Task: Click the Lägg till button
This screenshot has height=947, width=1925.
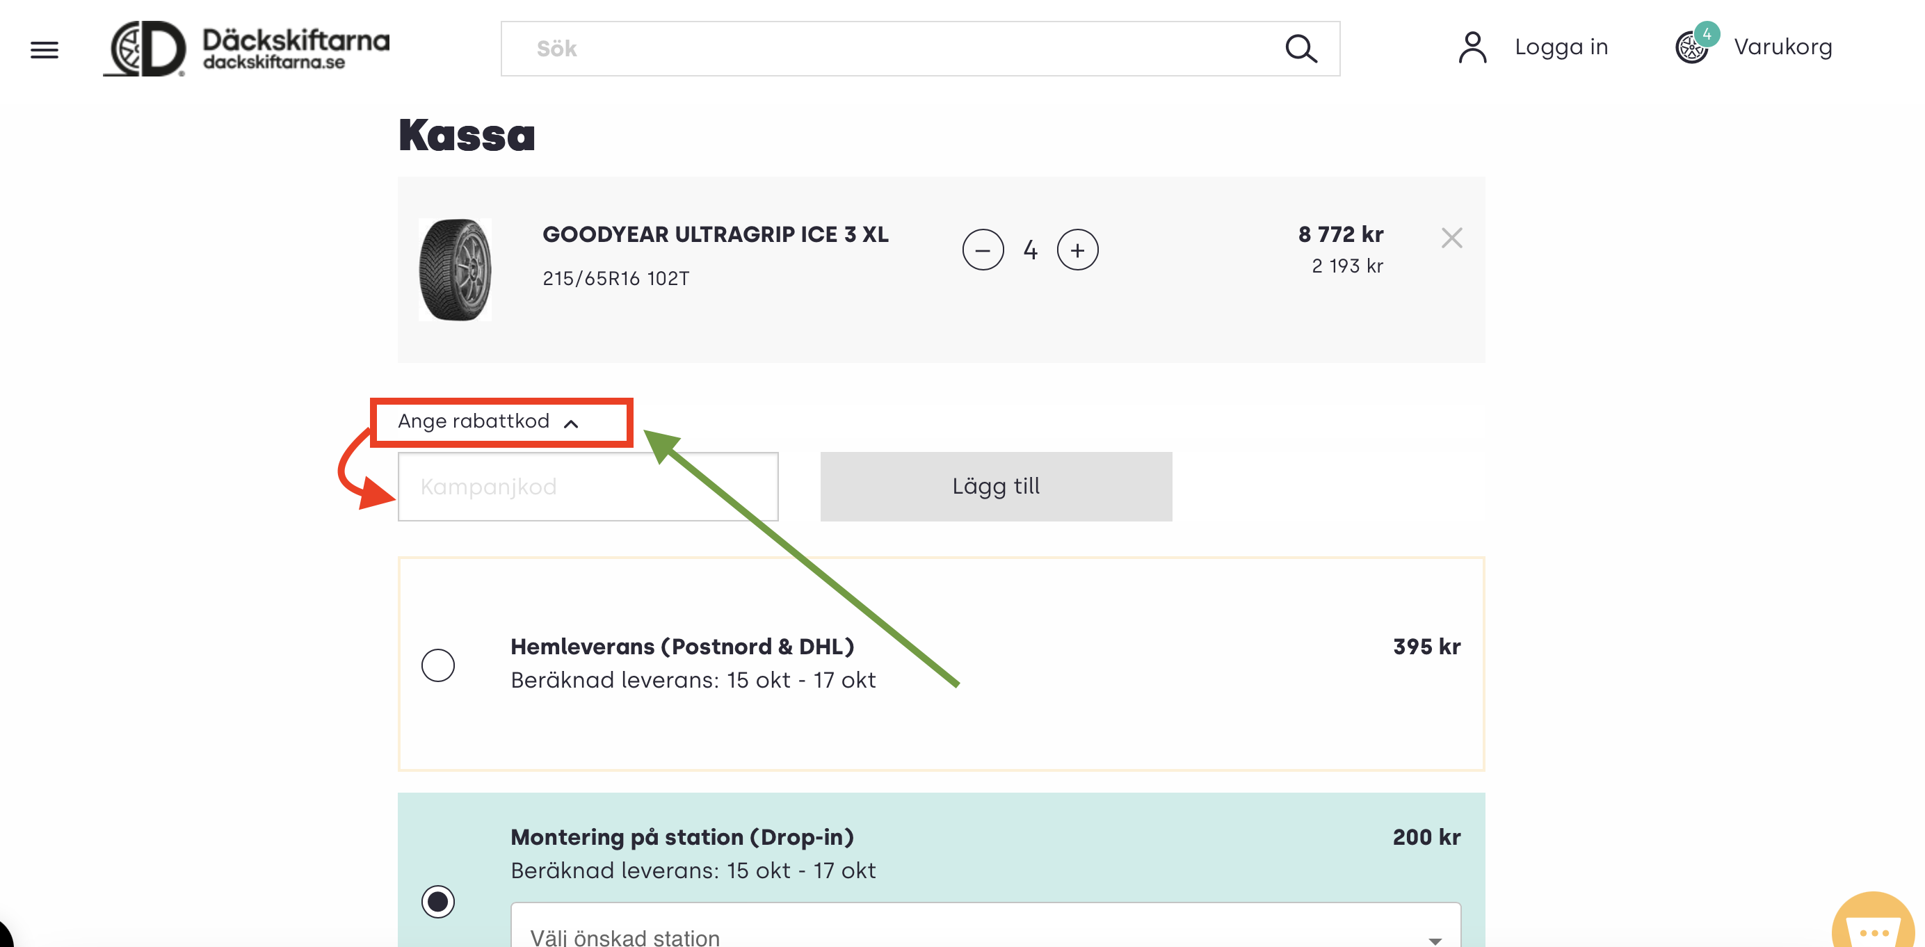Action: [x=995, y=486]
